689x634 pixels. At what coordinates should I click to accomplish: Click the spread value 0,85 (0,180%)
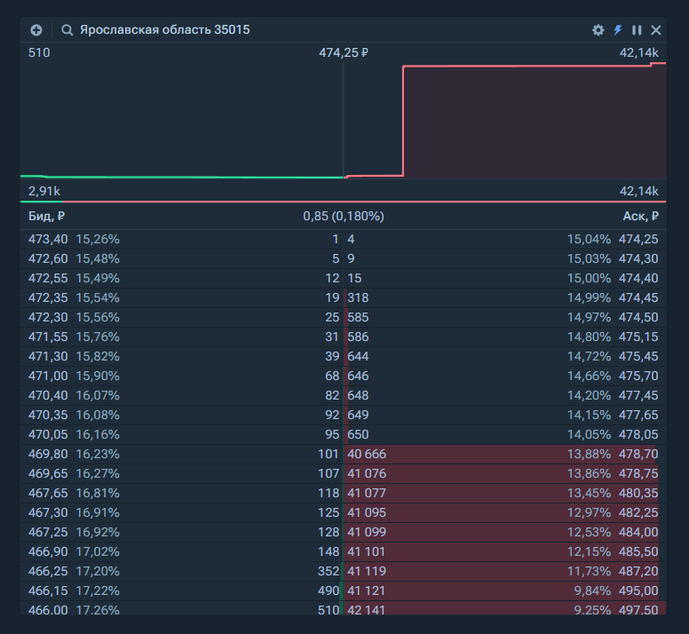(343, 216)
